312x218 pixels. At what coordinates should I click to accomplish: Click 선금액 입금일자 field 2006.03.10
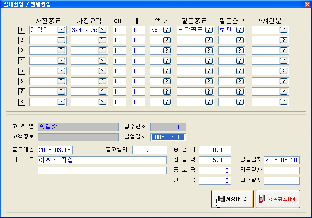(x=282, y=160)
